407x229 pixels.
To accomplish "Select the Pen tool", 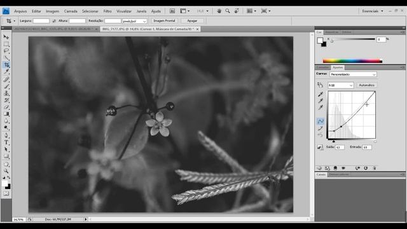I will click(x=6, y=135).
